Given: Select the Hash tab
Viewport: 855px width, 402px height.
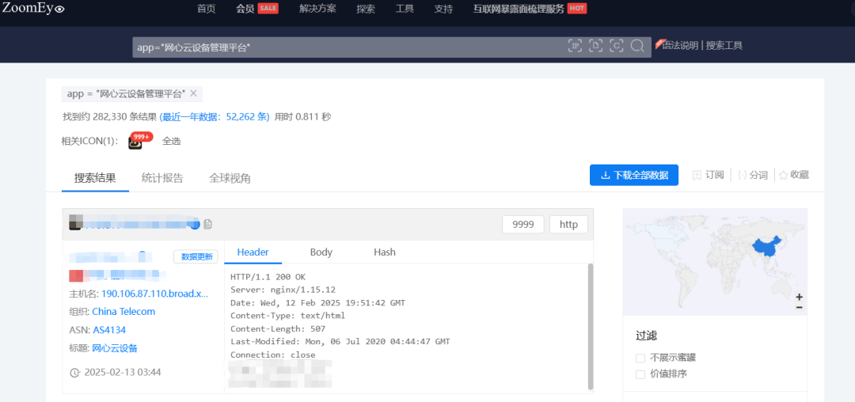Looking at the screenshot, I should (385, 252).
